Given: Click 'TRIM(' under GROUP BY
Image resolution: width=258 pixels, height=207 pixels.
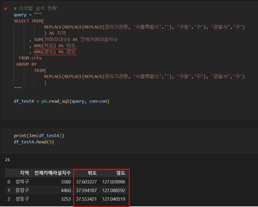Looking at the screenshot, I should tap(40, 70).
